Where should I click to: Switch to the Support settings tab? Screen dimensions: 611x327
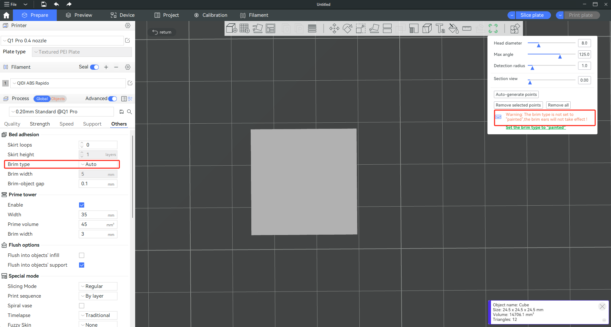[92, 124]
